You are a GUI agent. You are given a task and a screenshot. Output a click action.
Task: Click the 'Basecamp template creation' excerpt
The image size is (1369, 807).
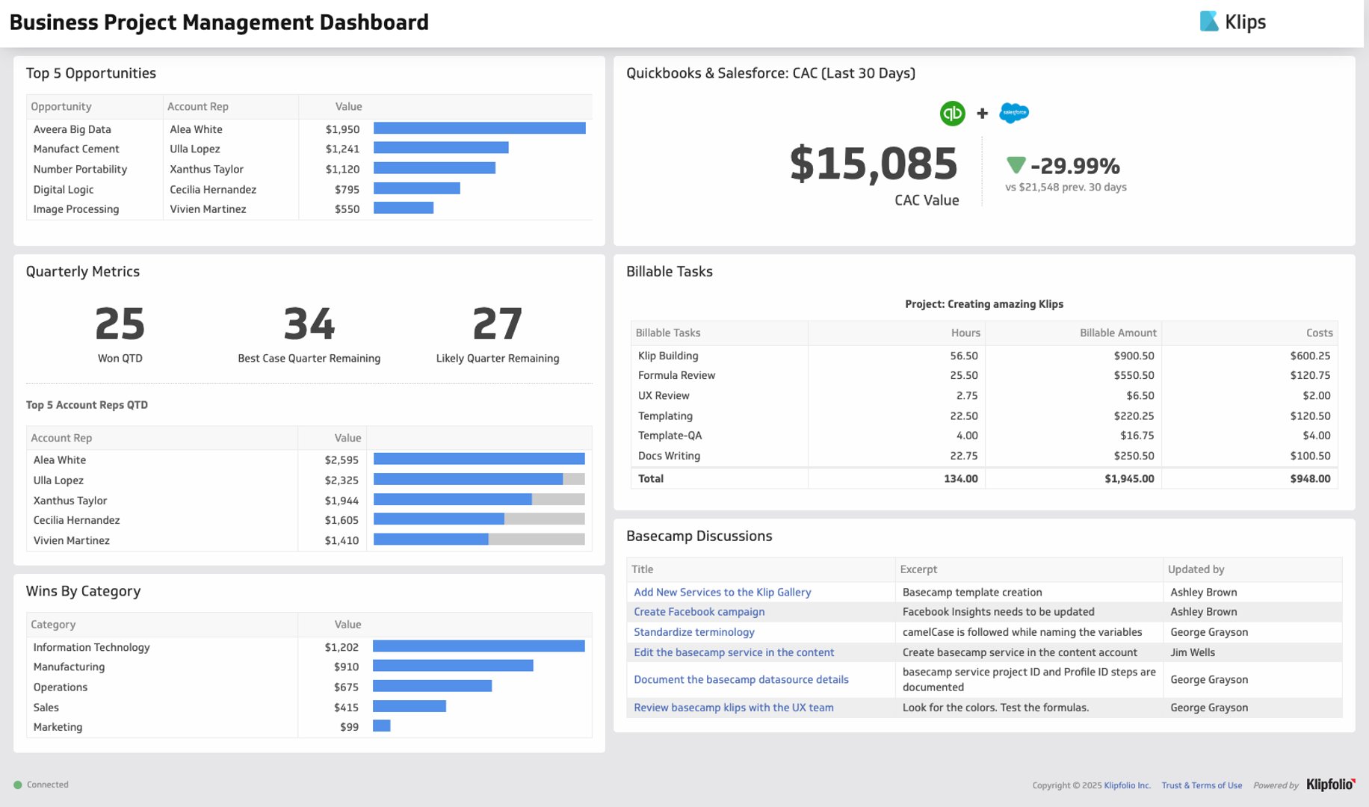[x=972, y=592]
